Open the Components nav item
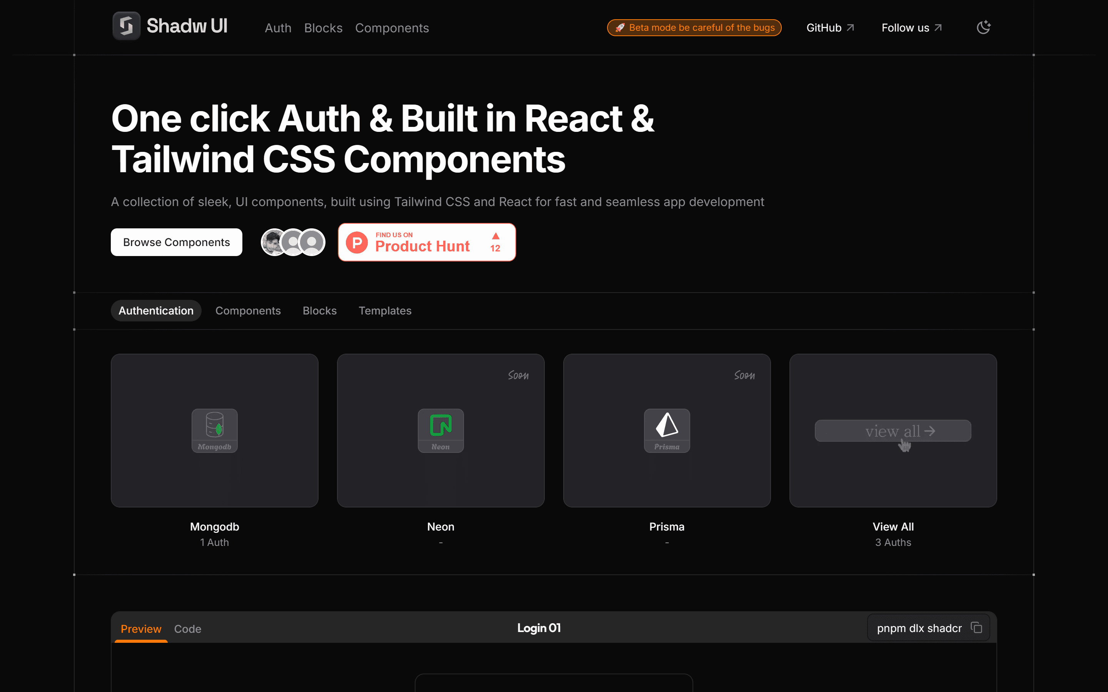The height and width of the screenshot is (692, 1108). [x=392, y=28]
